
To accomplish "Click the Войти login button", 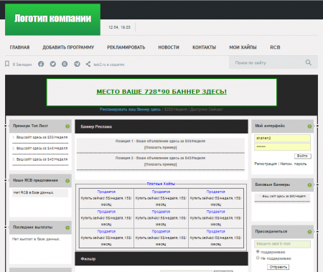I will point(303,156).
